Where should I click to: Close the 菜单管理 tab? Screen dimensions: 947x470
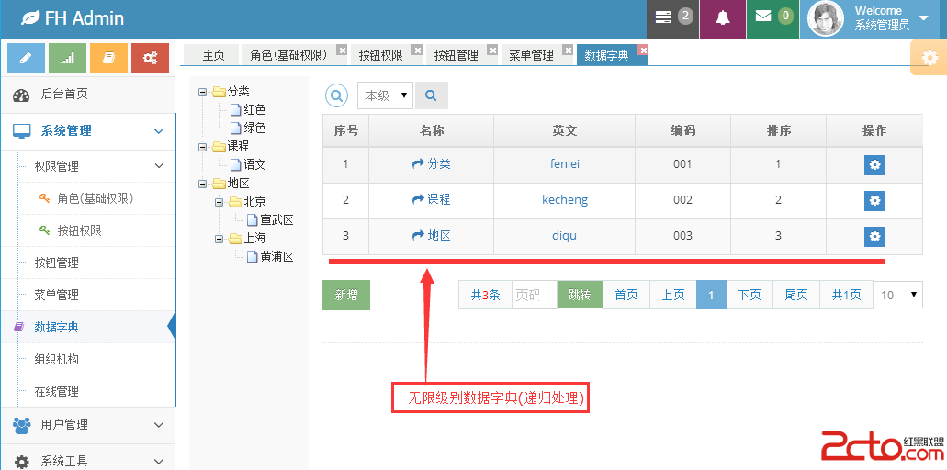(x=569, y=50)
